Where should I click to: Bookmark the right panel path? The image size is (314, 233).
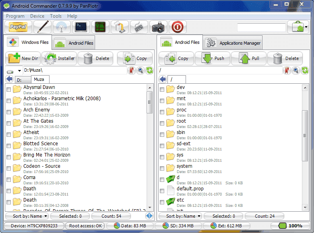(x=287, y=70)
